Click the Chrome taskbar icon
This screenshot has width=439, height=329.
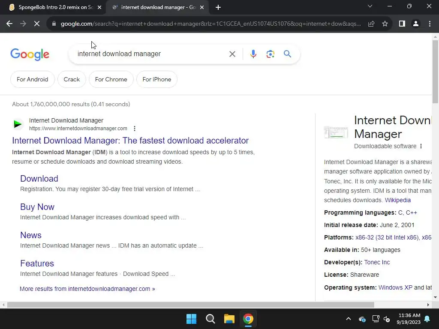(248, 319)
